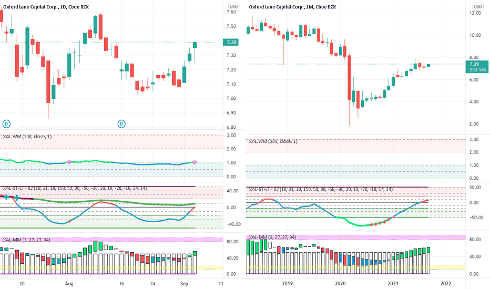Viewport: 490px width, 289px height.
Task: Click the Sep label on daily time axis
Action: 184,284
